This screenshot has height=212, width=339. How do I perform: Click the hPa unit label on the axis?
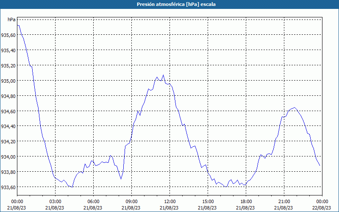click(x=11, y=20)
